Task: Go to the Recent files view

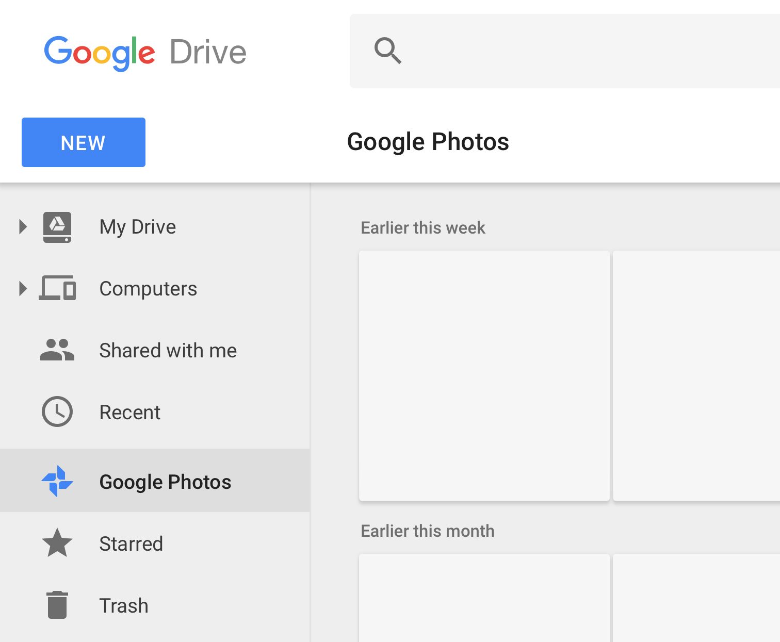Action: (129, 413)
